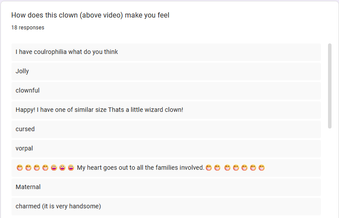Click the emoji right after 'involved.'
339x218 pixels.
209,168
